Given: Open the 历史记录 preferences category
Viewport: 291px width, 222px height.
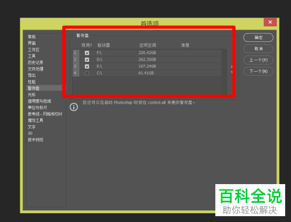Looking at the screenshot, I should (36, 62).
